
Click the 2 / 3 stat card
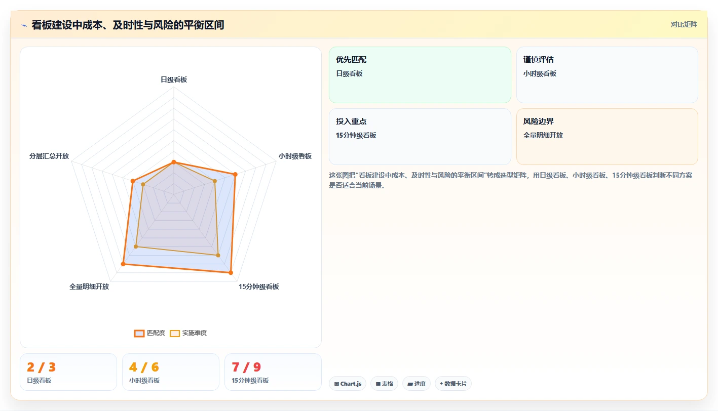tap(68, 372)
